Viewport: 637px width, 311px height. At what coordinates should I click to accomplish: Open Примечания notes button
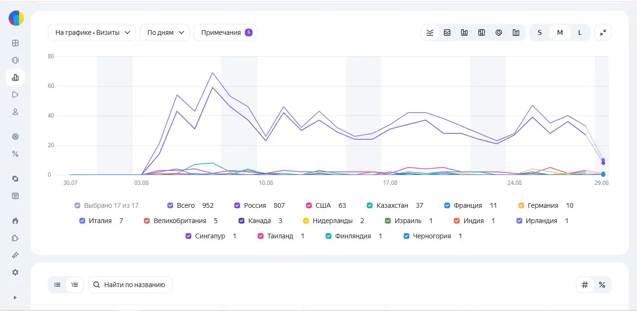point(226,32)
